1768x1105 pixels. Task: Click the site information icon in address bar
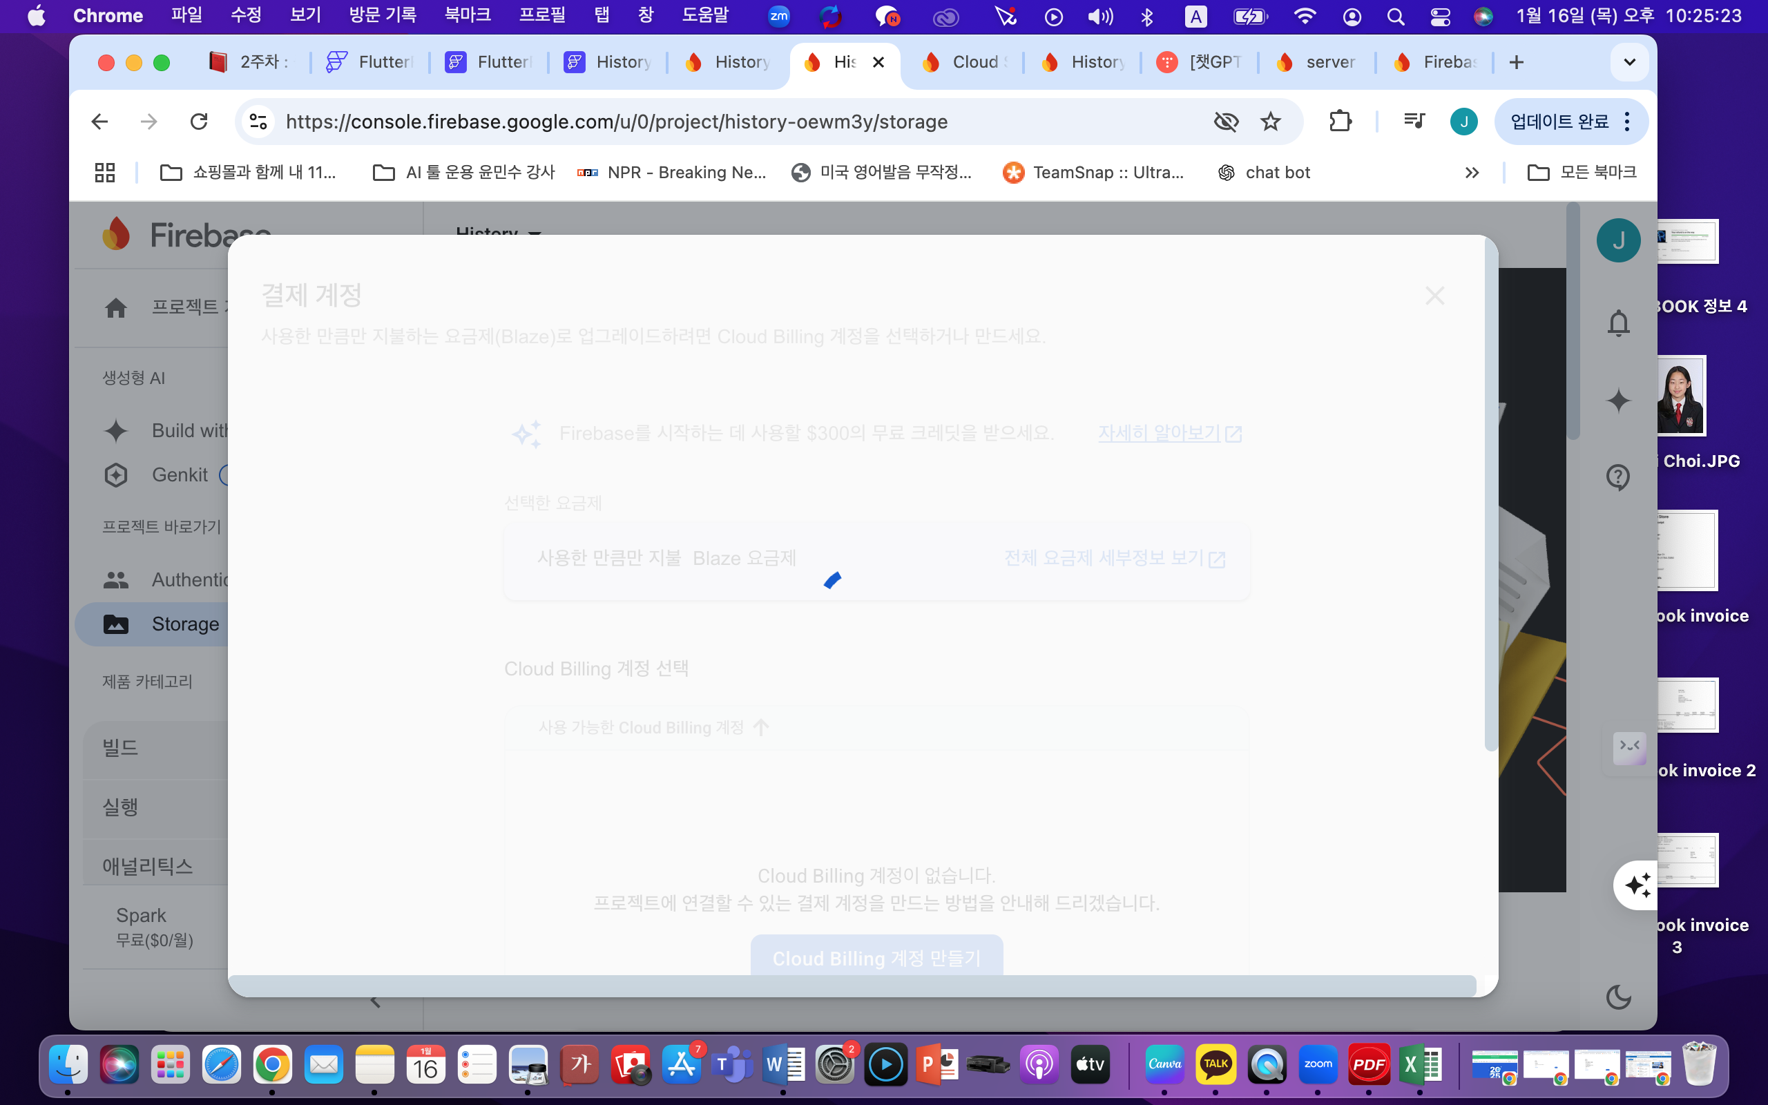click(258, 122)
